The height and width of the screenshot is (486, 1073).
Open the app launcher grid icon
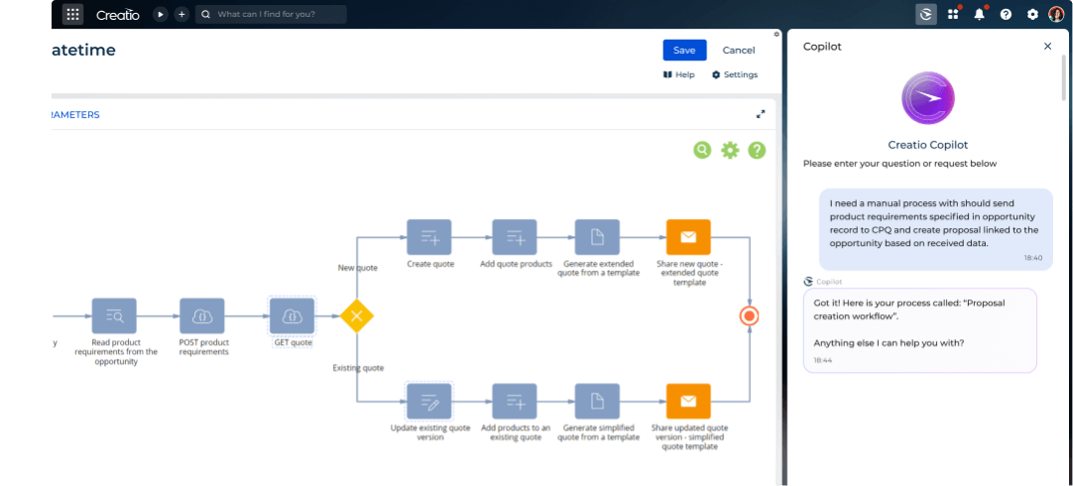(x=72, y=14)
